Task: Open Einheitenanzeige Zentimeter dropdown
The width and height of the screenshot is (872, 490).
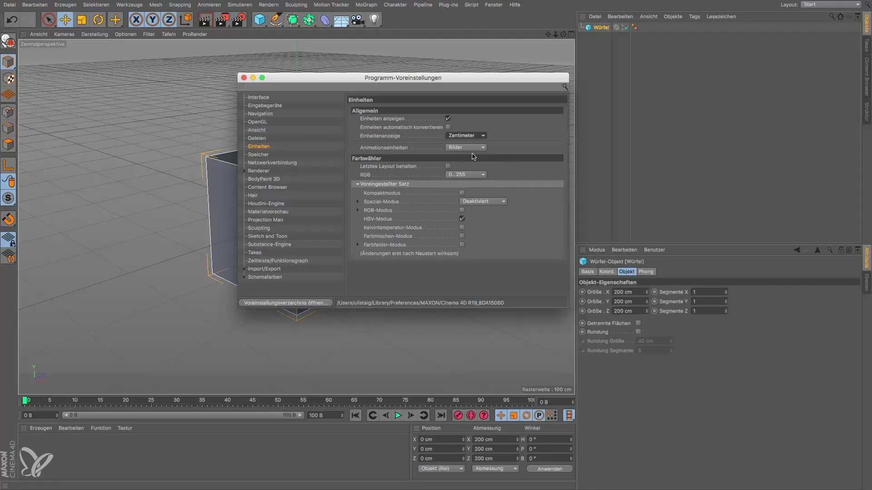Action: point(466,136)
